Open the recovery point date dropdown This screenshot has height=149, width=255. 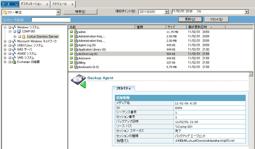tap(166, 12)
